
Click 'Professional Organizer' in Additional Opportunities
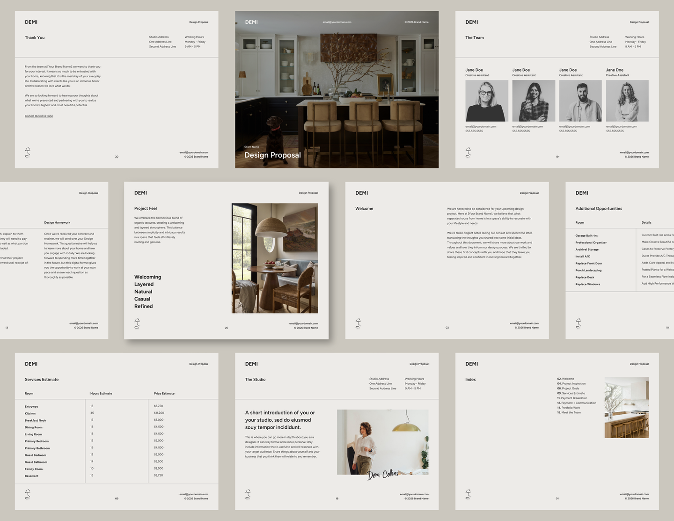pos(591,242)
